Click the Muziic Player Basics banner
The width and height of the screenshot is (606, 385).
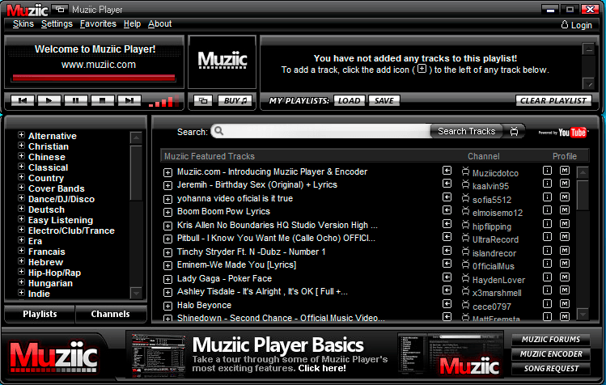(x=314, y=354)
